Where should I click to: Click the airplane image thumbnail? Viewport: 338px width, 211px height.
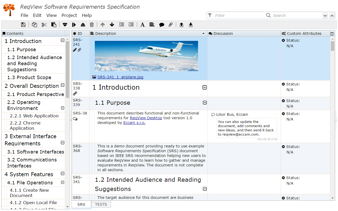tap(146, 56)
